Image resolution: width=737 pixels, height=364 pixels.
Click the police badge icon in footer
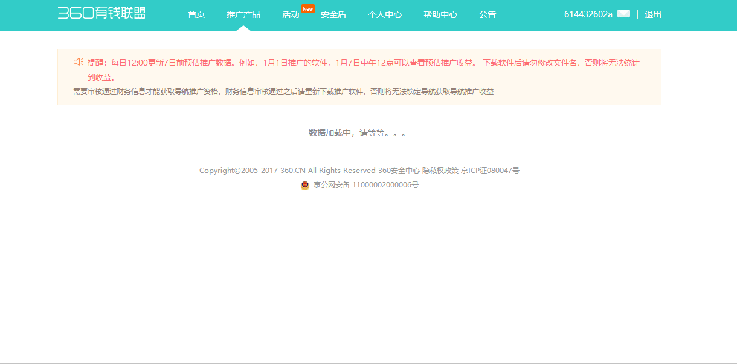pyautogui.click(x=305, y=186)
